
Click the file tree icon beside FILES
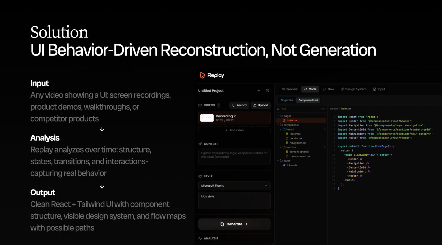(x=277, y=109)
